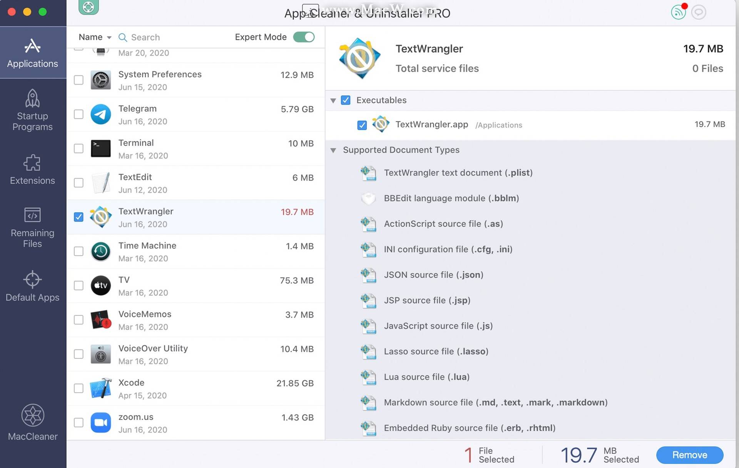The image size is (739, 468).
Task: Click the search magnifier icon
Action: pyautogui.click(x=122, y=37)
